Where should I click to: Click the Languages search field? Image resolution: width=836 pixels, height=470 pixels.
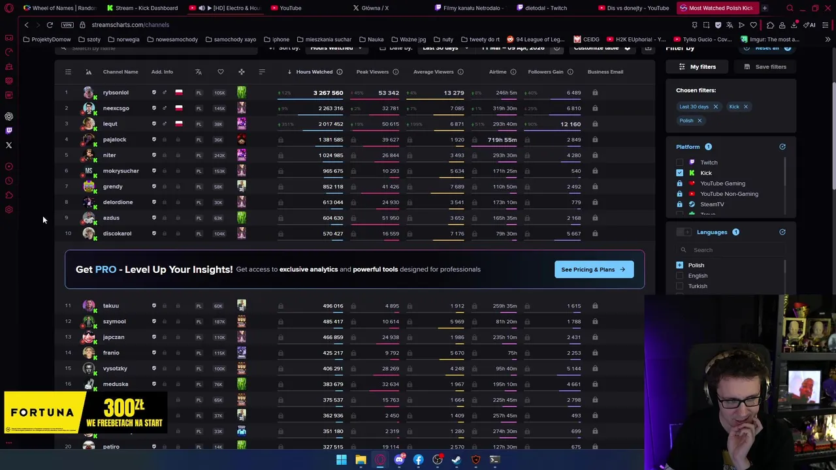[x=730, y=250]
